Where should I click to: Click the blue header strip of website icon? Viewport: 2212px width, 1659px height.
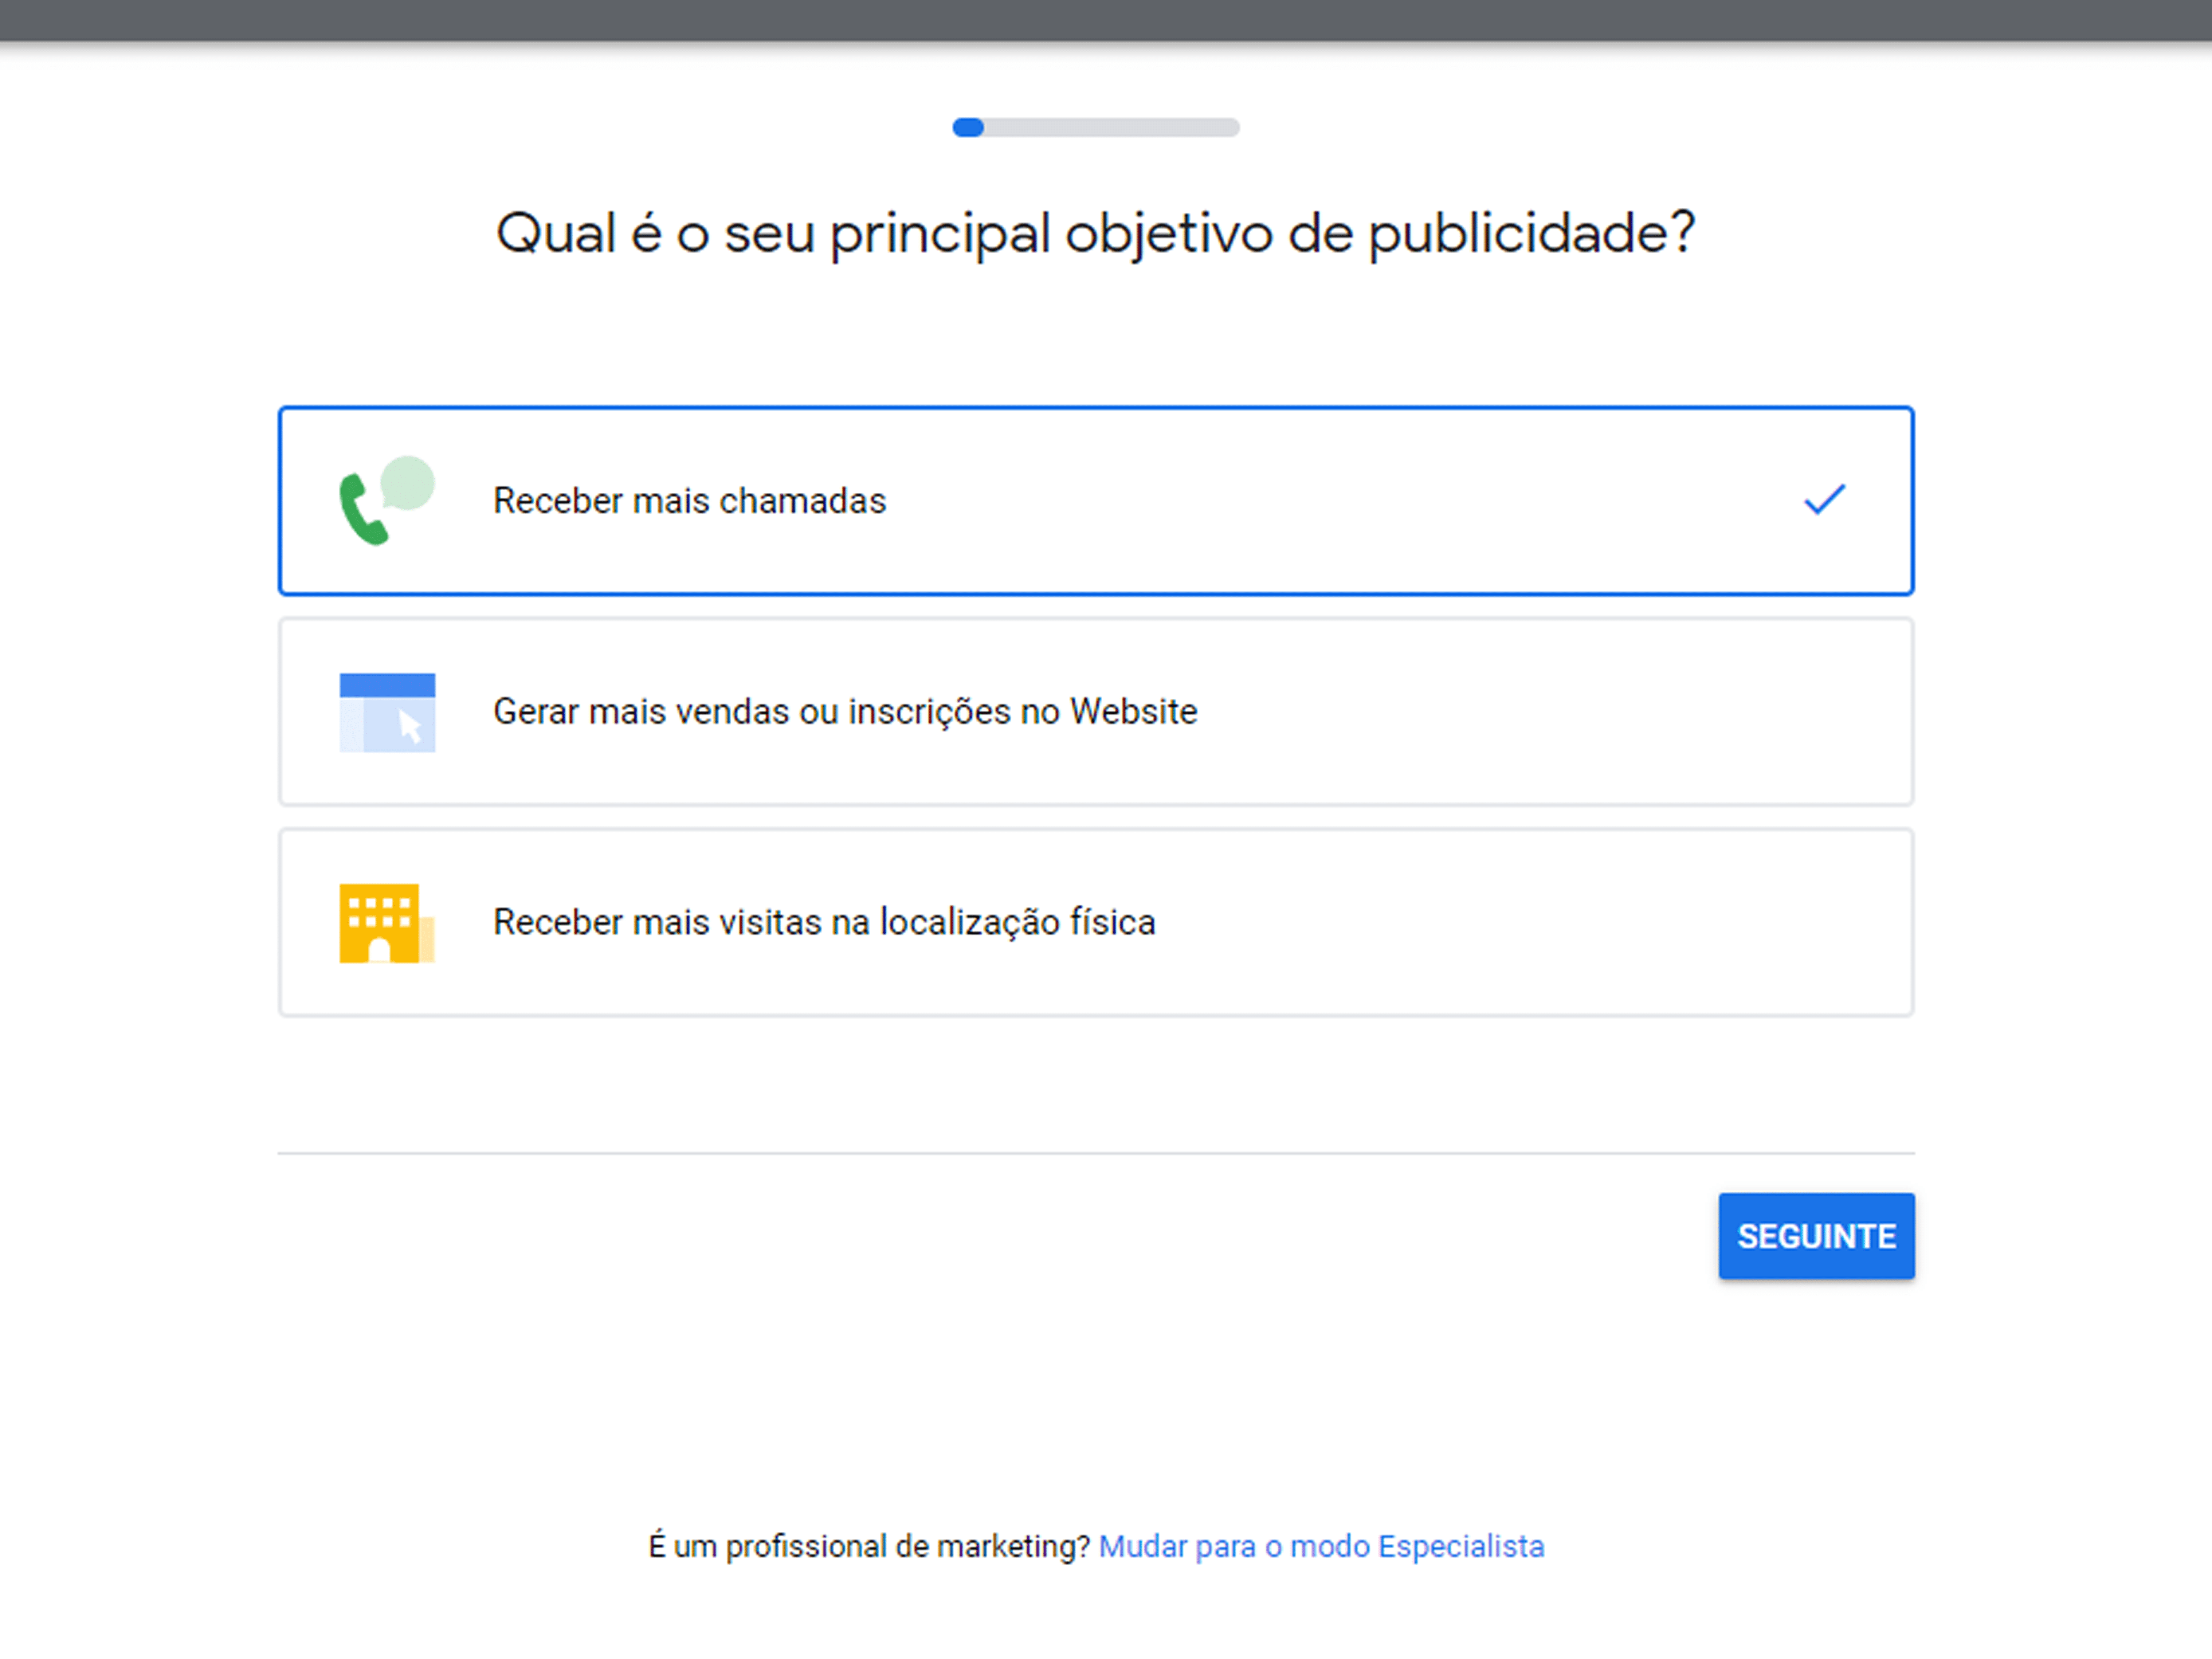click(x=387, y=685)
